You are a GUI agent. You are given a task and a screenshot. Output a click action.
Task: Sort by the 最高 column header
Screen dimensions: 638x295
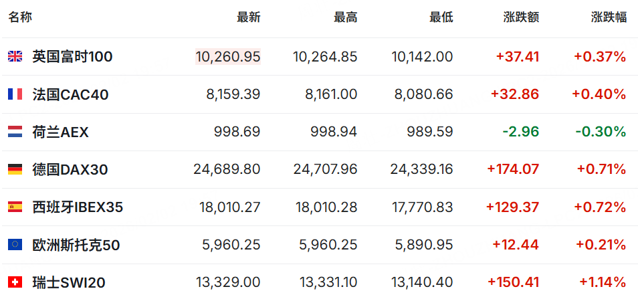coord(346,17)
